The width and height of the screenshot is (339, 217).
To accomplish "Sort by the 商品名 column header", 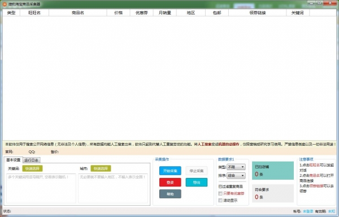I will pyautogui.click(x=78, y=13).
